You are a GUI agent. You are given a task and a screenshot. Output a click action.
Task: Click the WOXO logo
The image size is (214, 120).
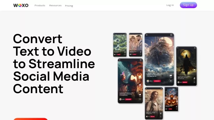click(x=21, y=5)
